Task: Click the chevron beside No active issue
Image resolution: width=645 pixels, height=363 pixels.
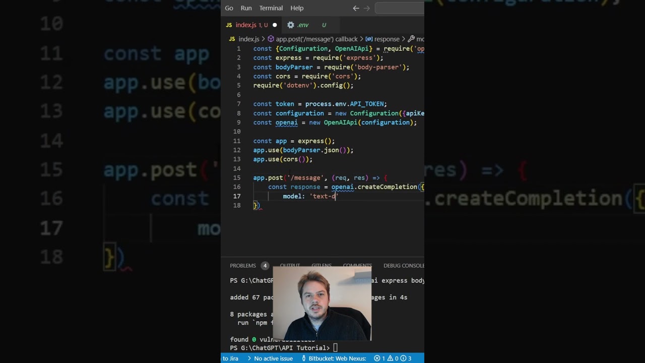Action: click(249, 358)
